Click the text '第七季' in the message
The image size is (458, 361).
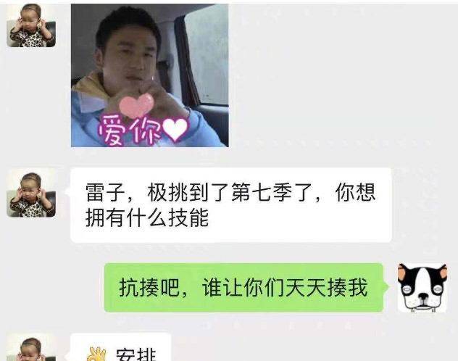tap(262, 193)
